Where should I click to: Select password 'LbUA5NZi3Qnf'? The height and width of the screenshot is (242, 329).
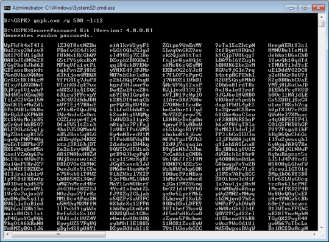point(76,179)
